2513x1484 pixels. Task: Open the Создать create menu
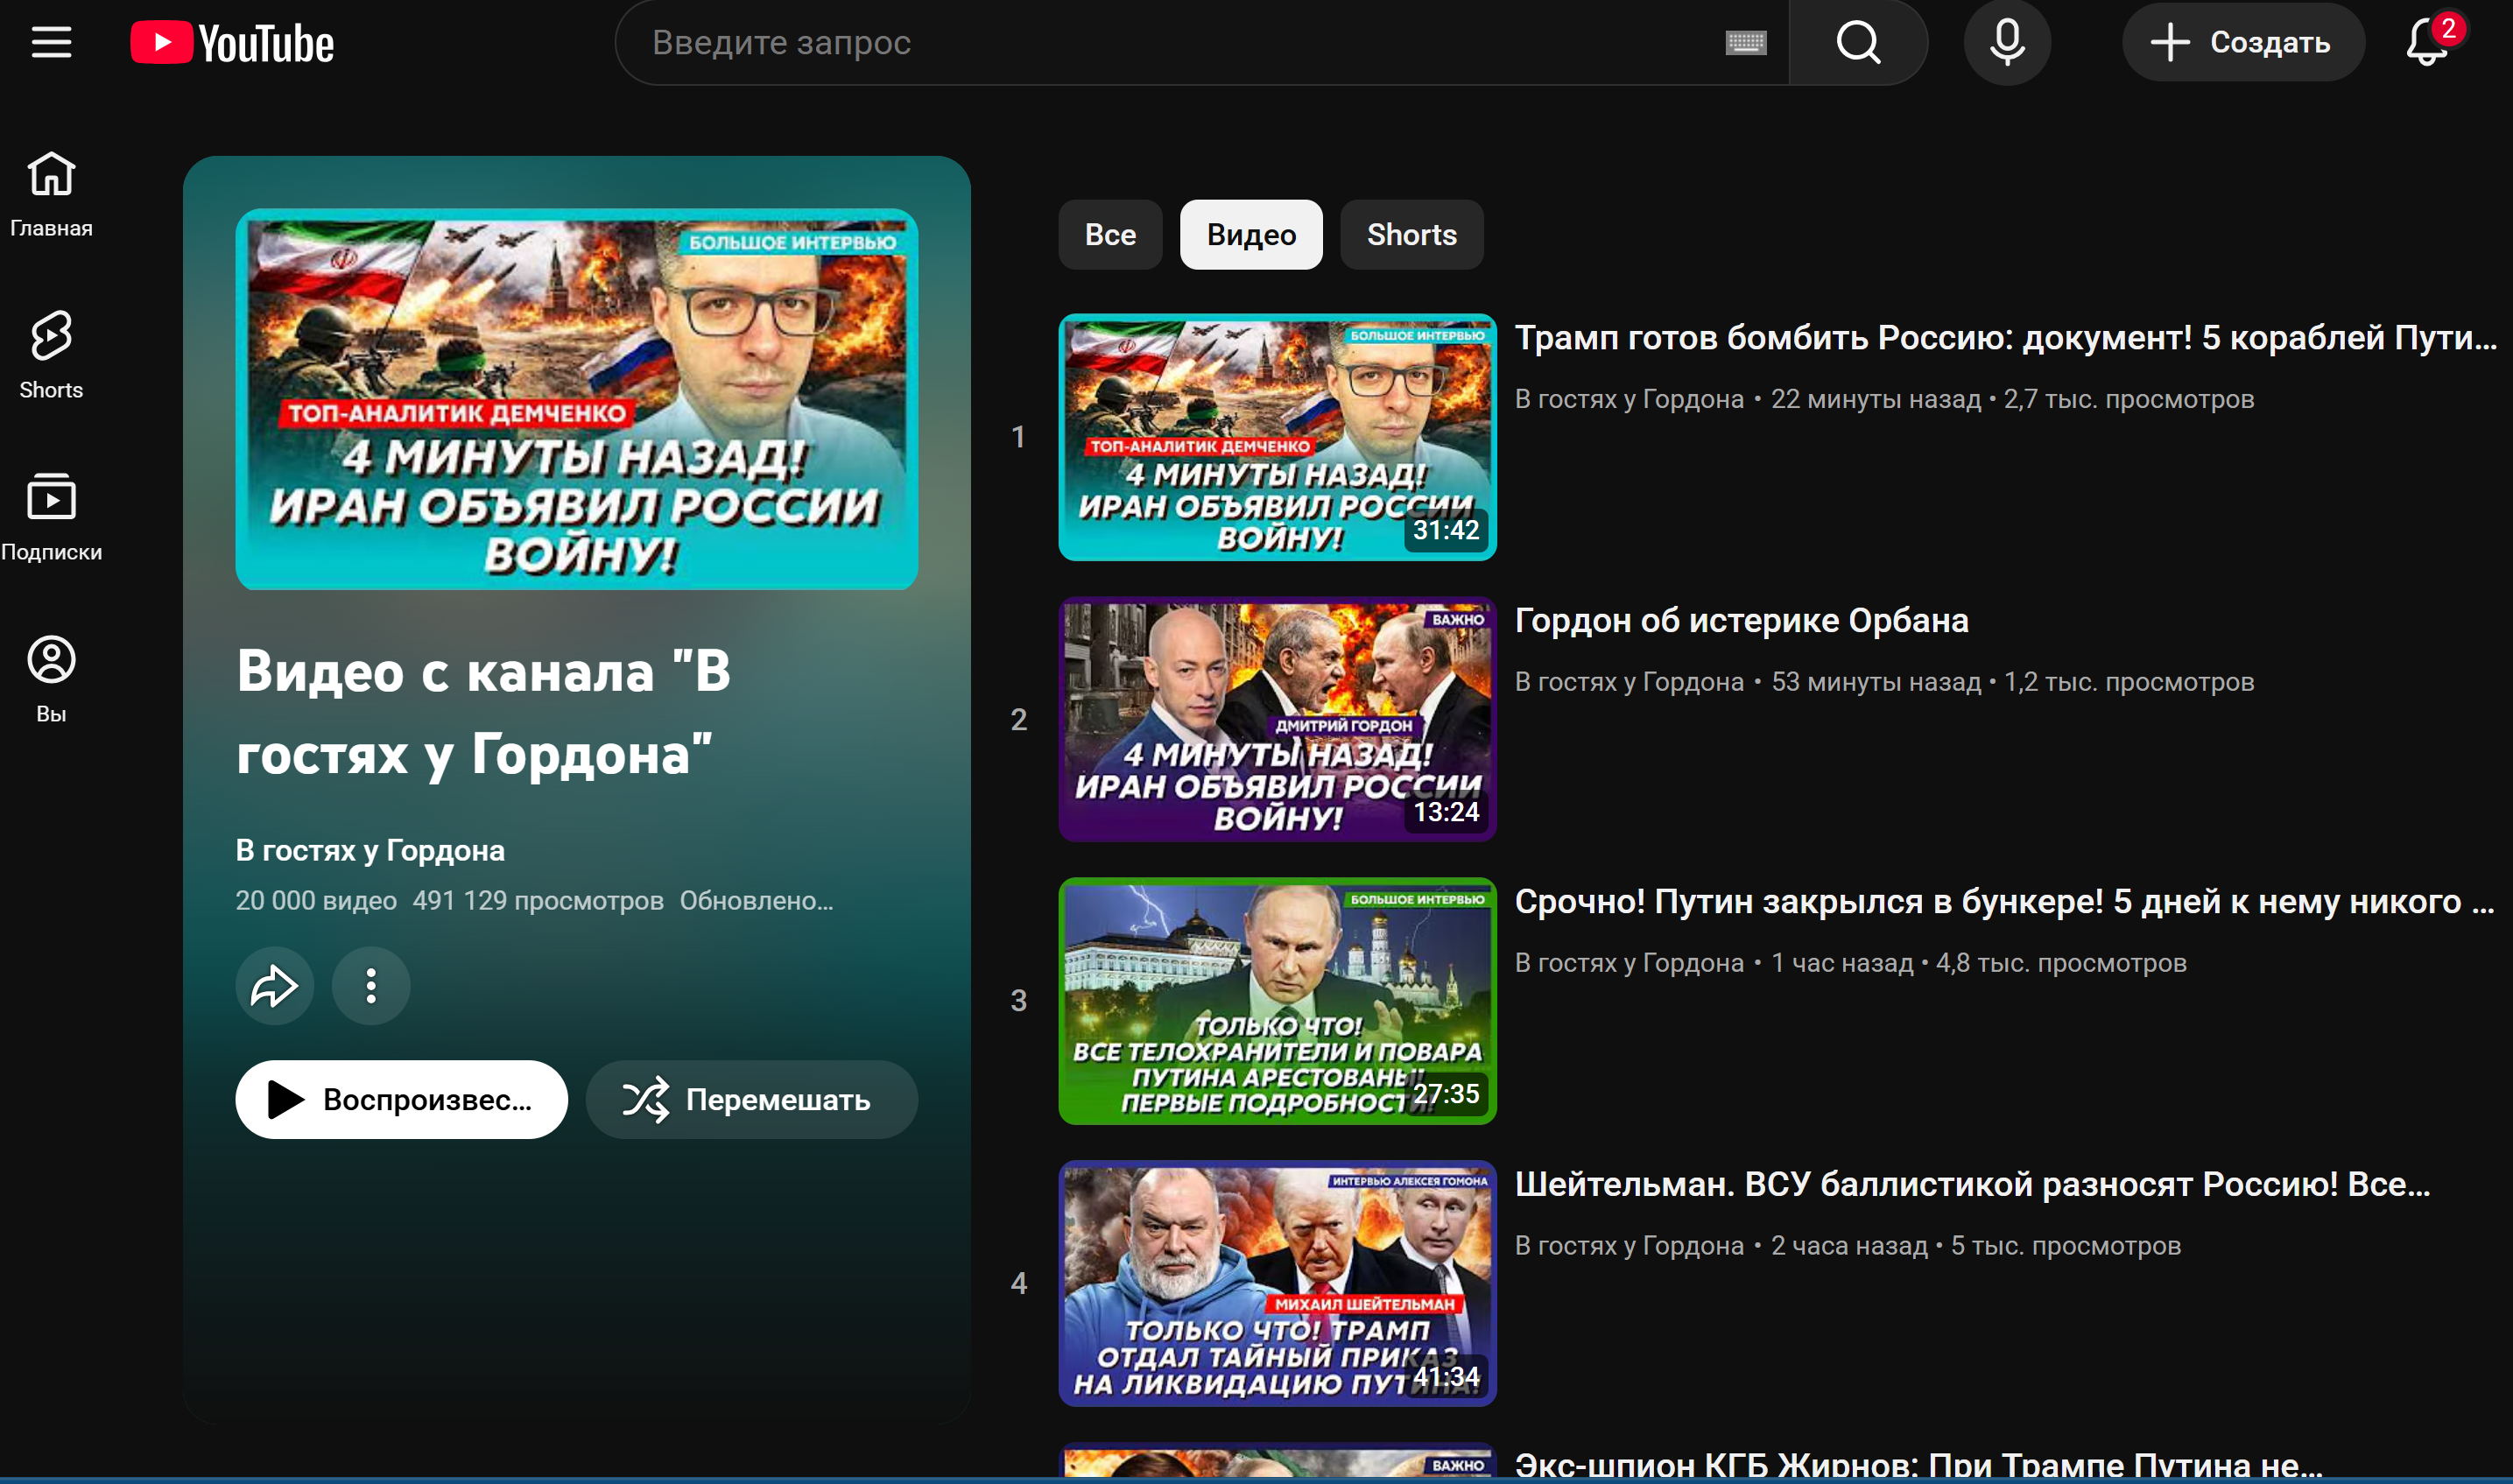2242,43
